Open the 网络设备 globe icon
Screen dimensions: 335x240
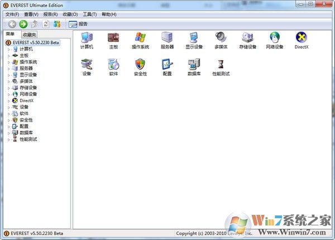click(x=274, y=38)
